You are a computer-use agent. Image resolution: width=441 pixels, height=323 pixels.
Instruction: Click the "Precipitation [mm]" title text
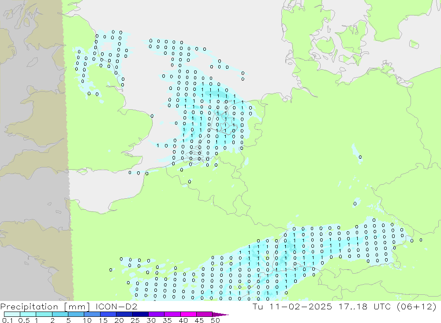(x=45, y=307)
